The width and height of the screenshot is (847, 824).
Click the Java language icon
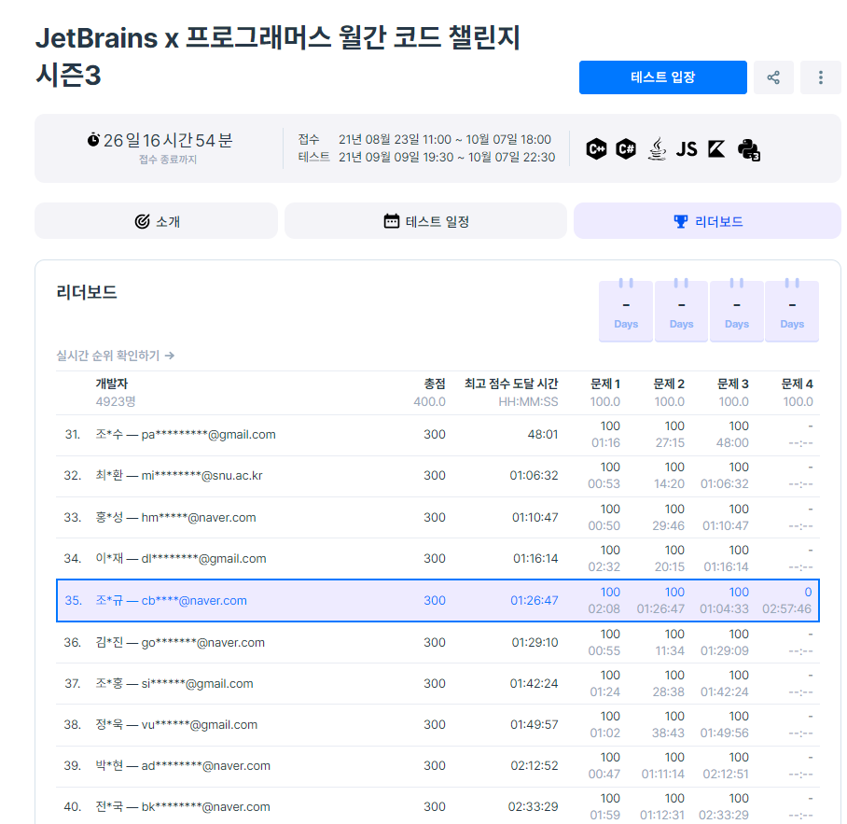657,148
